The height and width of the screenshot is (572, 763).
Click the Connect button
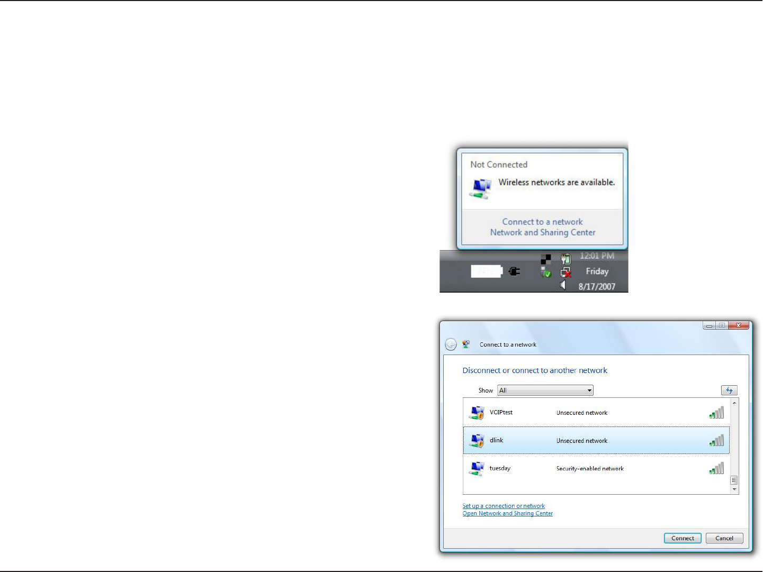[683, 538]
